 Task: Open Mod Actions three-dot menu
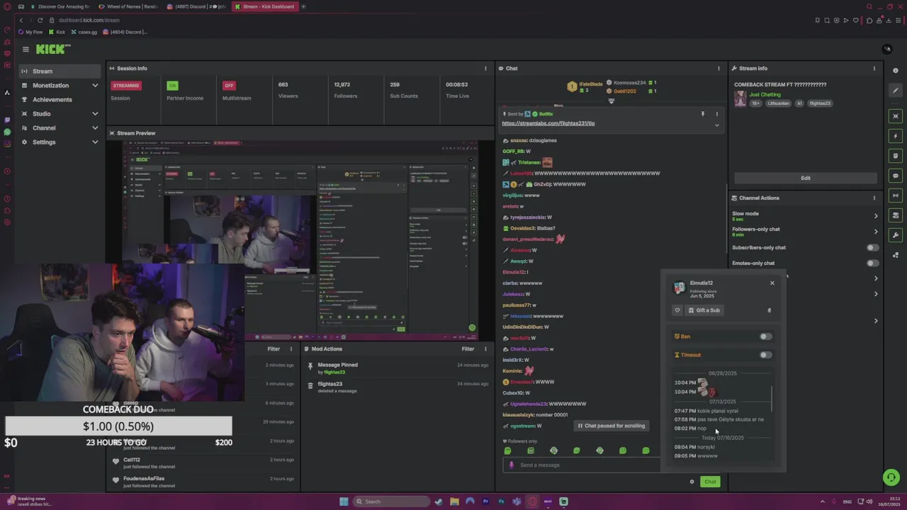tap(485, 349)
